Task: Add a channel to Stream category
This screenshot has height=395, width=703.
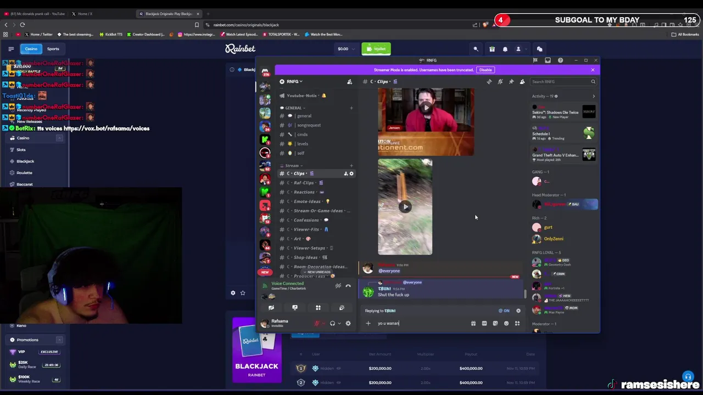Action: (x=351, y=166)
